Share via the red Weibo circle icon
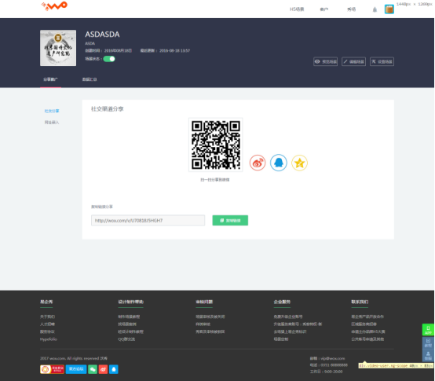 (x=258, y=163)
